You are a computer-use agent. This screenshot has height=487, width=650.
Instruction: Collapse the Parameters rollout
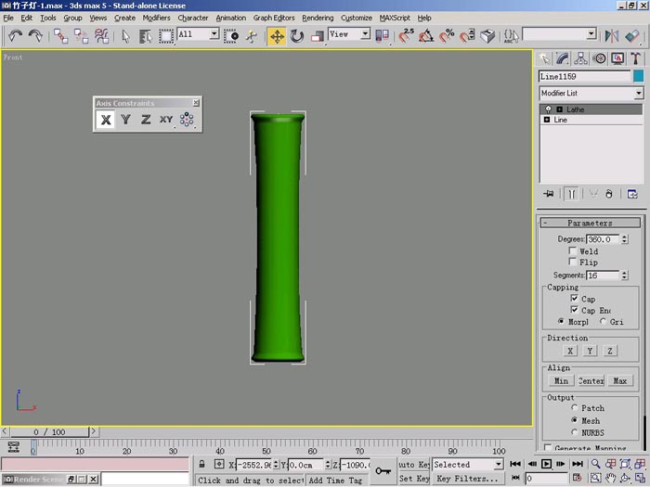(x=590, y=223)
